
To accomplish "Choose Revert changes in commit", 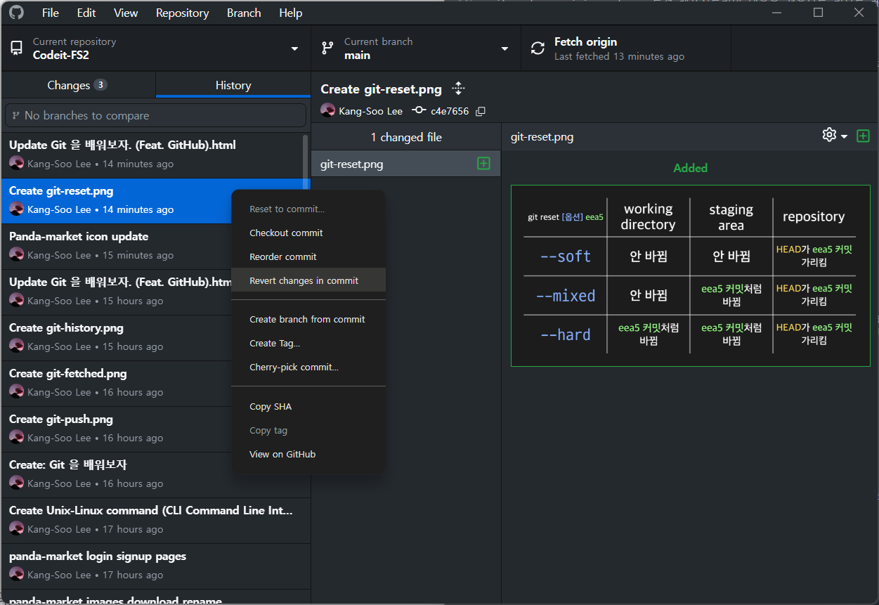I will (x=308, y=280).
